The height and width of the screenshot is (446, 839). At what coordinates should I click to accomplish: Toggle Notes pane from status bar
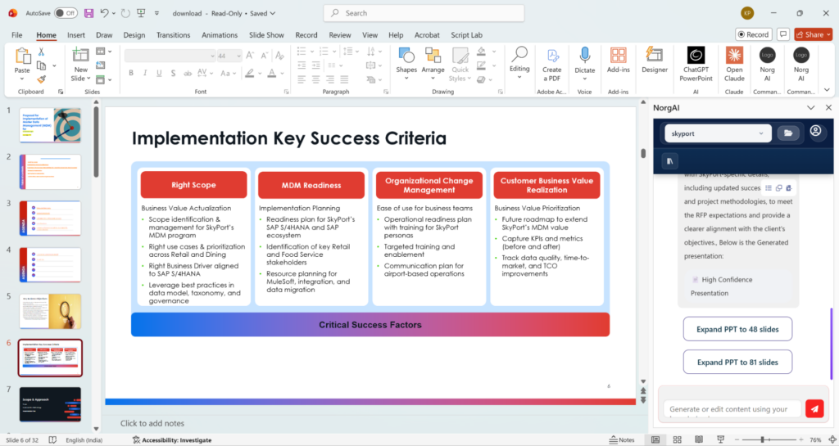[620, 439]
